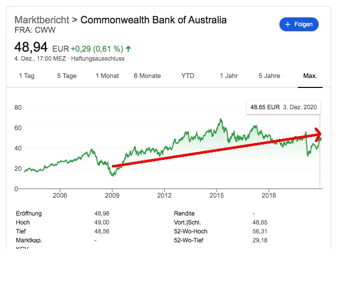Click the 2018 label on the time axis
Viewport: 348px width, 298px height.
(269, 195)
